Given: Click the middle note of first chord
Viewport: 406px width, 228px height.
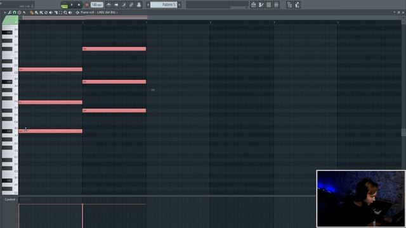Looking at the screenshot, I should click(51, 103).
